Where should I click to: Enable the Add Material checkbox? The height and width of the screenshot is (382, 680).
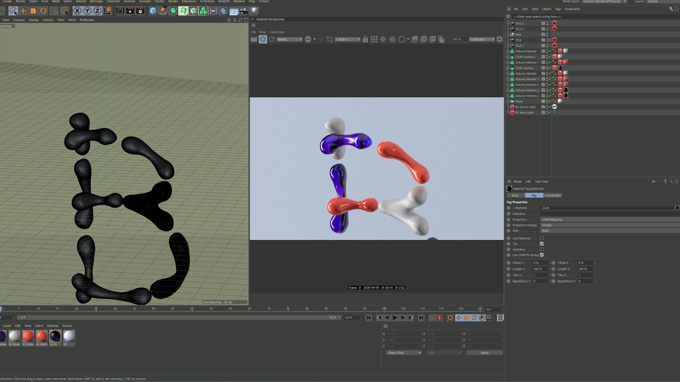click(542, 238)
